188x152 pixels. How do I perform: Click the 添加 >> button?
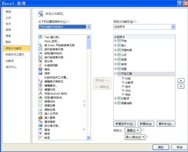point(102,80)
